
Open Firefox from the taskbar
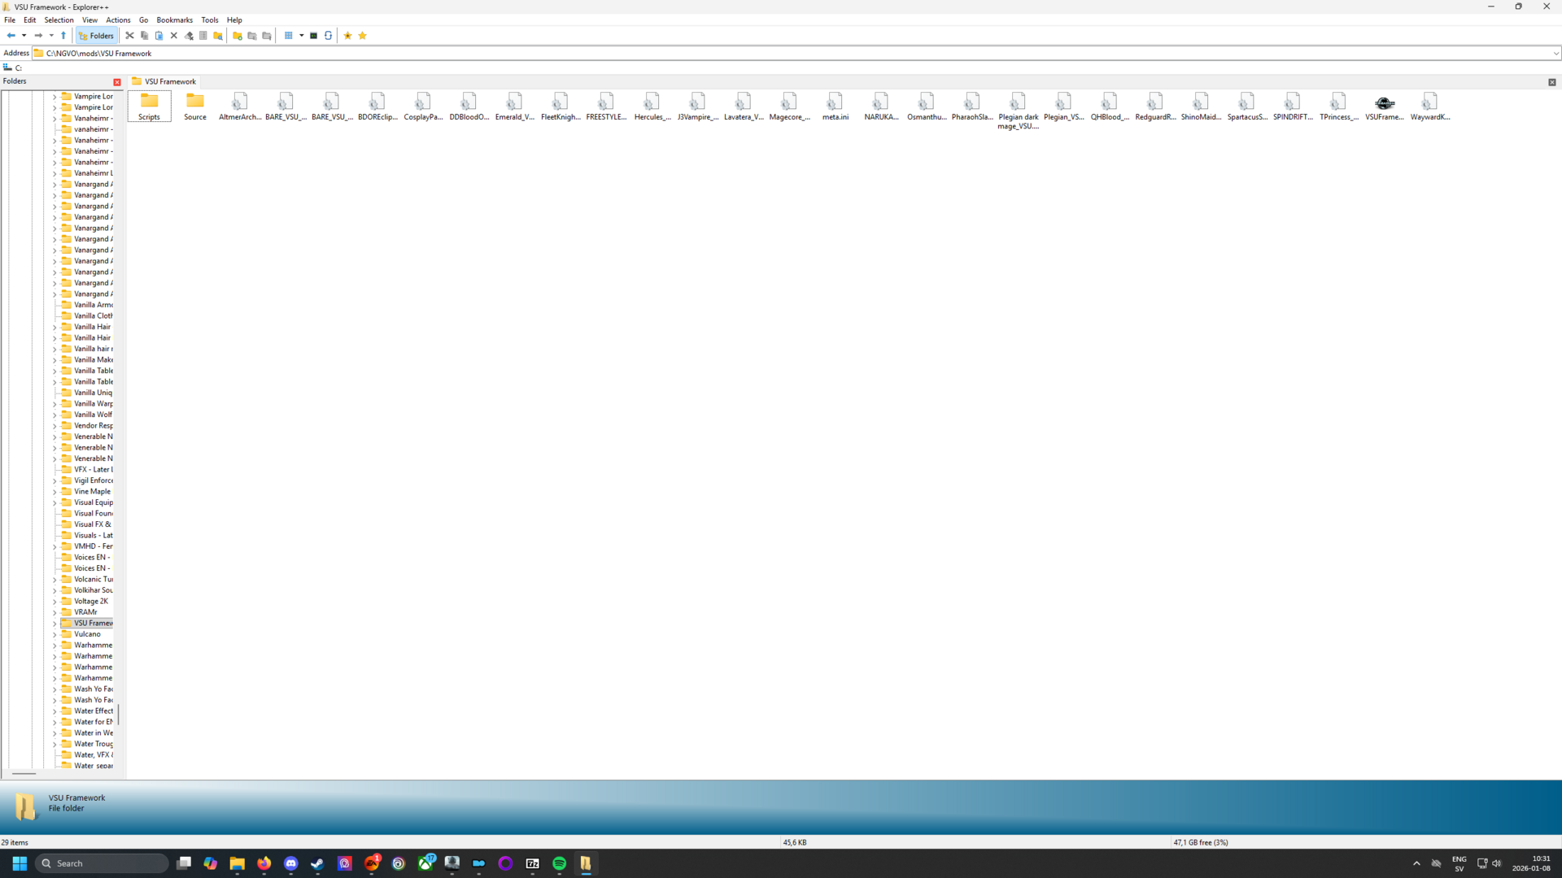[x=264, y=863]
